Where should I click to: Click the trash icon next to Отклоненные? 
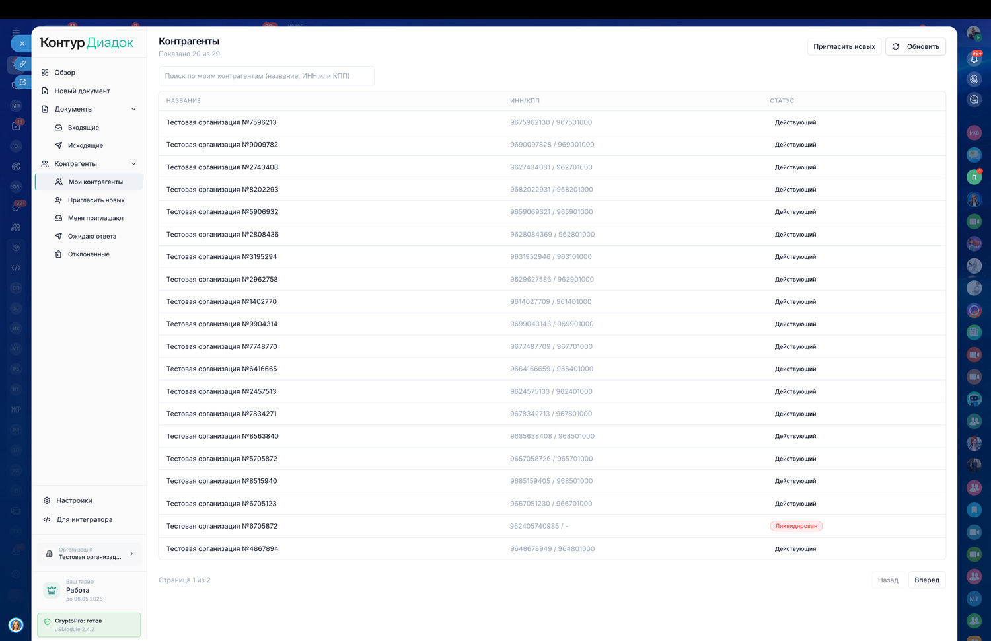point(58,254)
